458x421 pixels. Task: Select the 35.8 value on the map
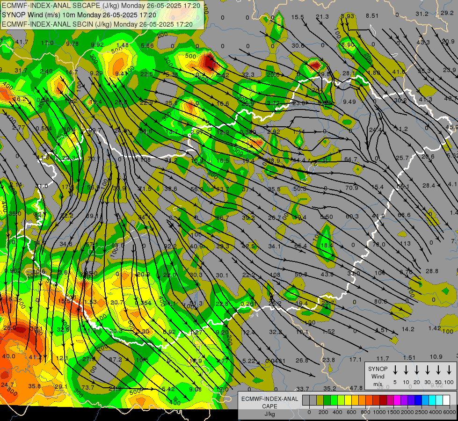click(x=34, y=386)
